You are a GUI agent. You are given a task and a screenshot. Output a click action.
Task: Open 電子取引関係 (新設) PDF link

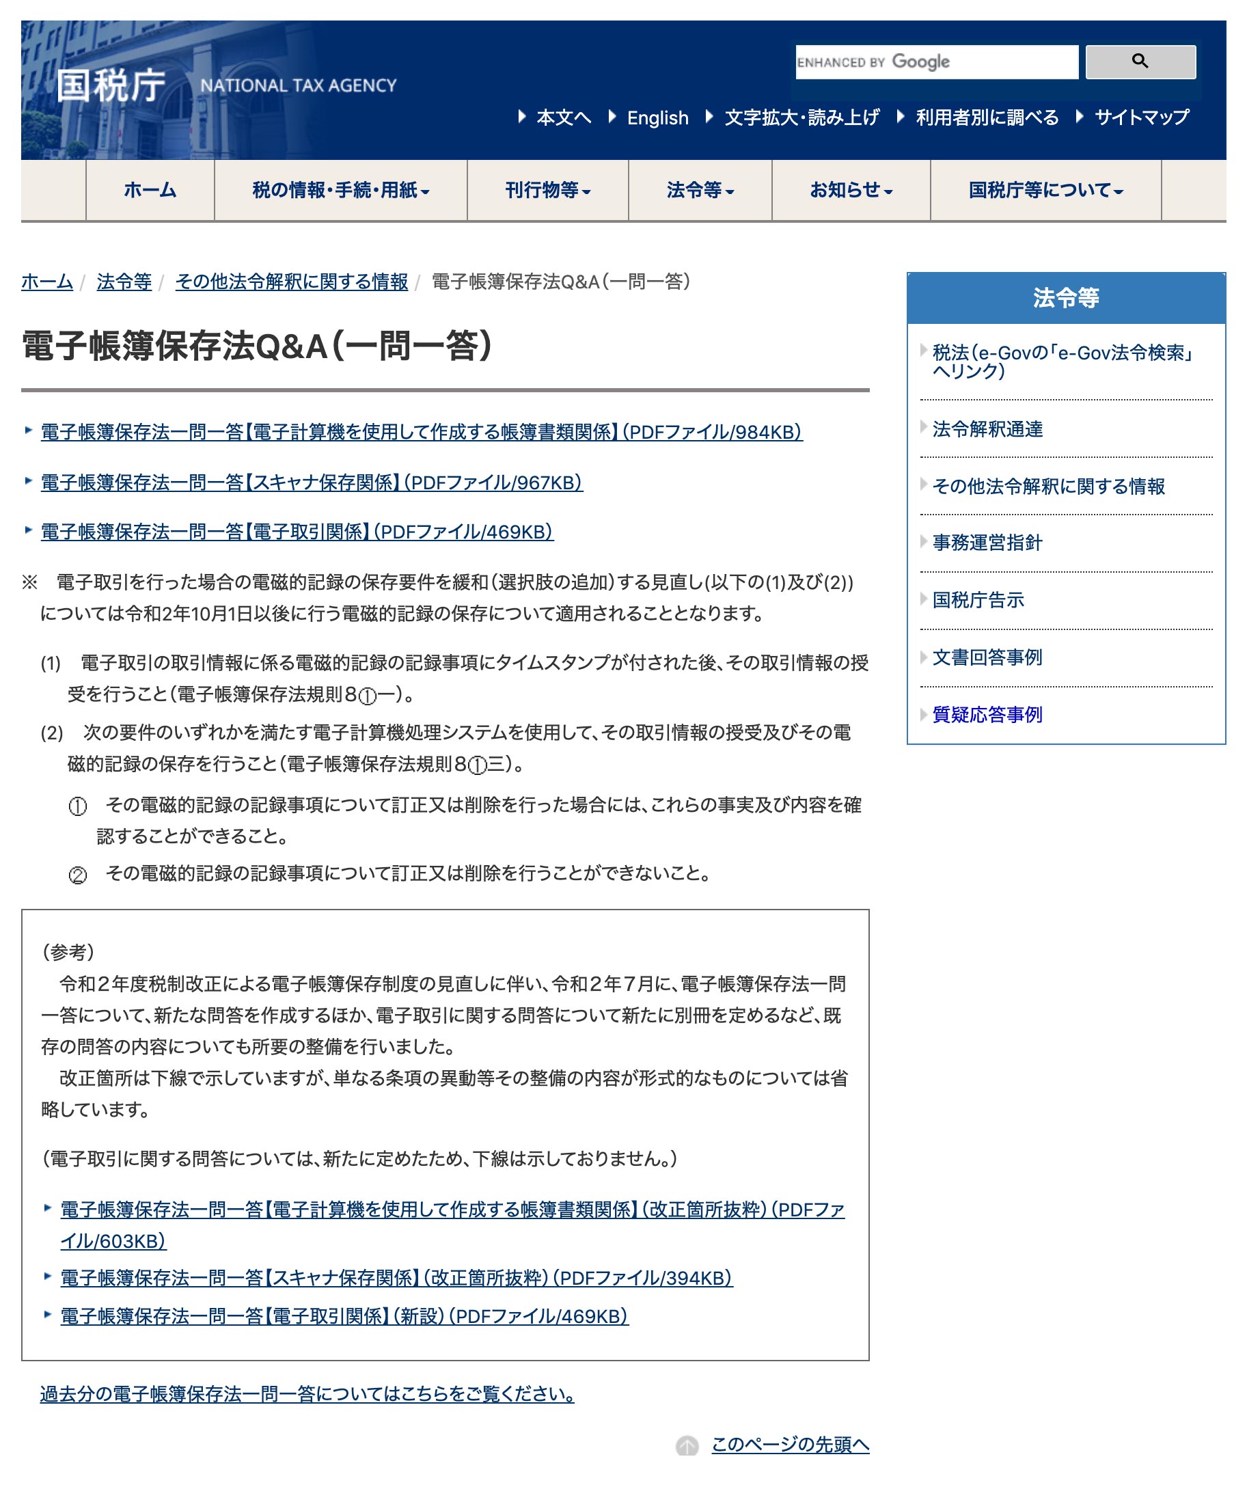click(x=344, y=1316)
